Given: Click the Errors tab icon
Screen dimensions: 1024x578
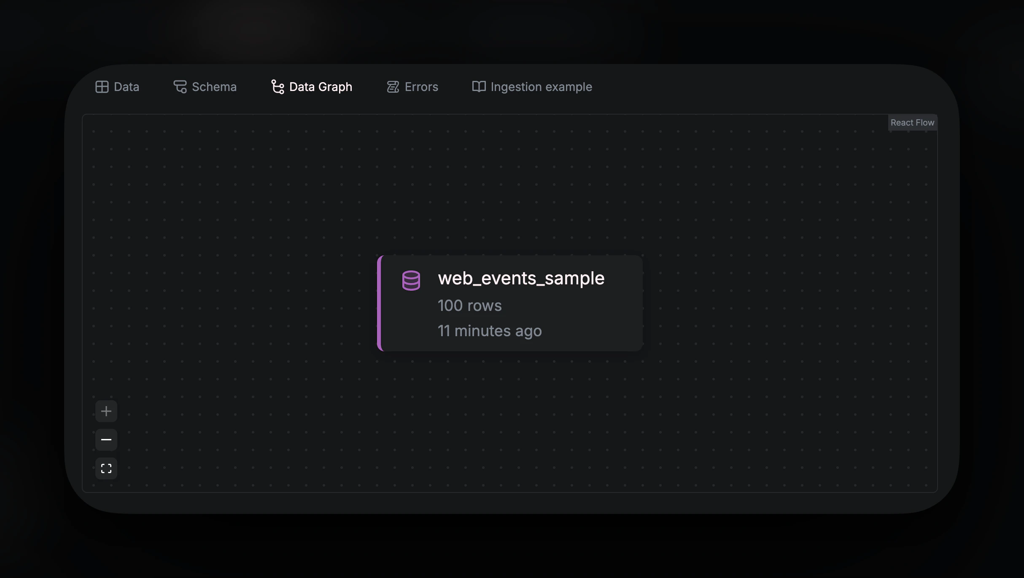Looking at the screenshot, I should (393, 87).
